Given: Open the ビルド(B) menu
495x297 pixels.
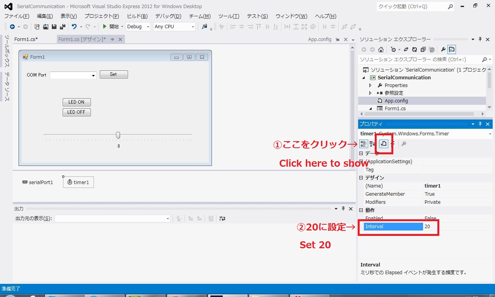Looking at the screenshot, I should (137, 16).
